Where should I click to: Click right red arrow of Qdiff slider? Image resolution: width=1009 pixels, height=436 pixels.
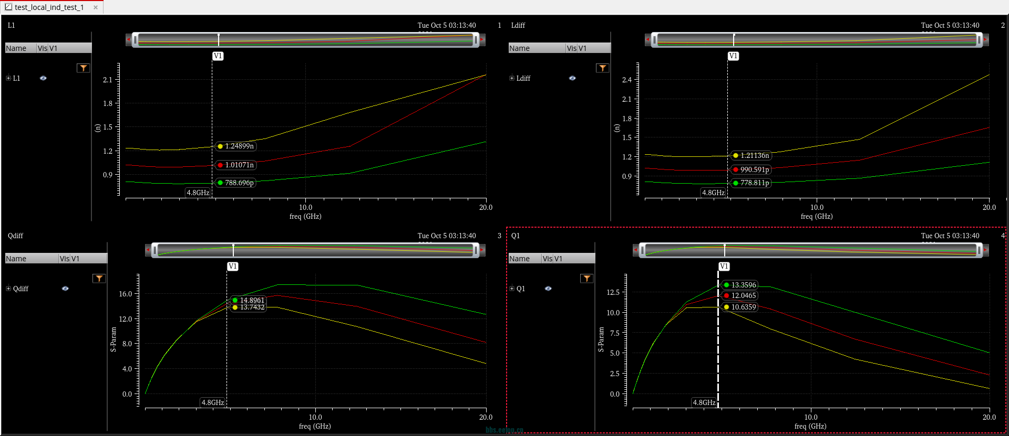pyautogui.click(x=482, y=250)
